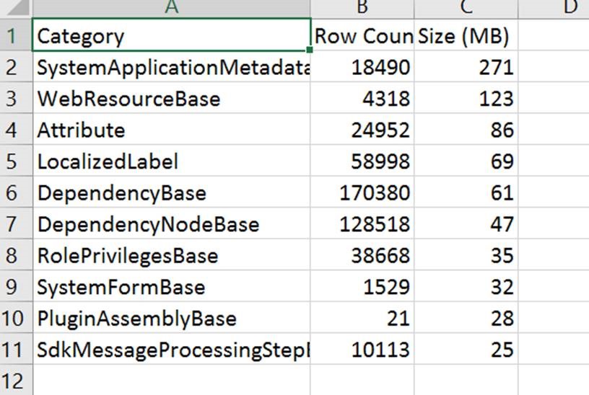Select the RolePrivilegesBase cell
Image resolution: width=589 pixels, height=395 pixels.
pos(171,256)
